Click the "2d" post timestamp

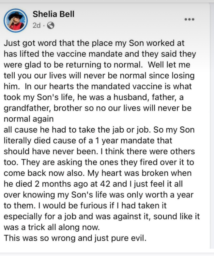point(37,25)
